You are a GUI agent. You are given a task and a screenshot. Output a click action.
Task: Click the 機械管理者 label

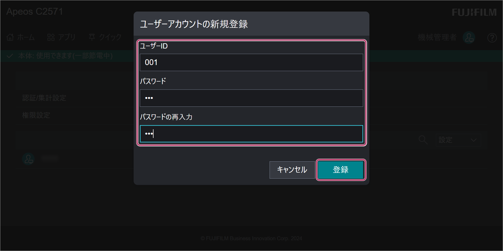[437, 38]
